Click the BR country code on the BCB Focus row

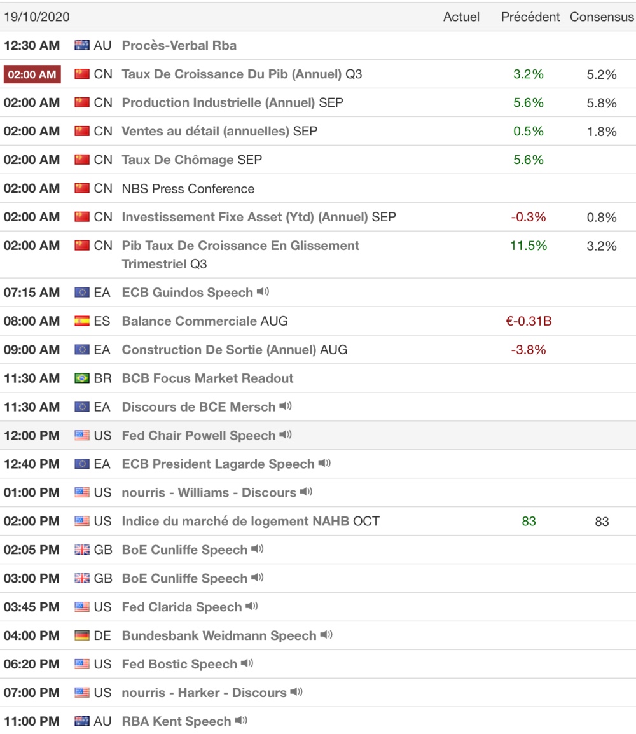(102, 378)
